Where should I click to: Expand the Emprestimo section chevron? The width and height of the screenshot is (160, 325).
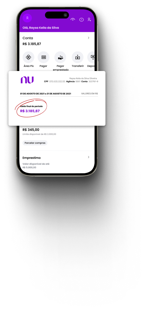point(89,157)
